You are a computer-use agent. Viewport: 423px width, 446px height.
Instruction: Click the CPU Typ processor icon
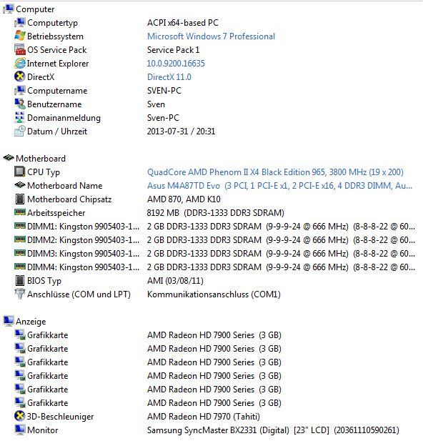pyautogui.click(x=19, y=172)
